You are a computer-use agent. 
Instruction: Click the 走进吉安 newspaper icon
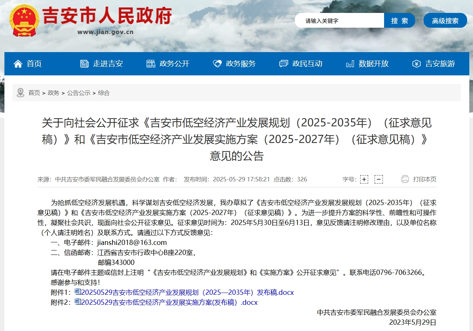point(84,64)
